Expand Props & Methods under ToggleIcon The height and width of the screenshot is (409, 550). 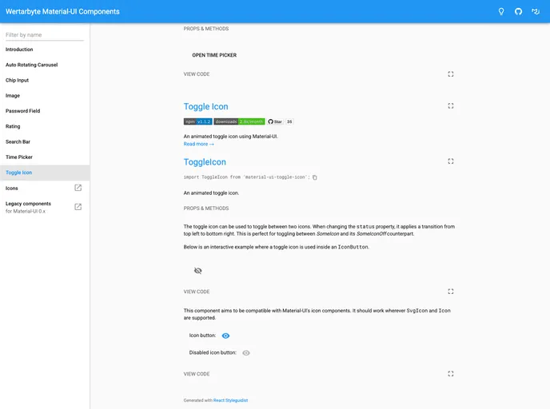[206, 208]
